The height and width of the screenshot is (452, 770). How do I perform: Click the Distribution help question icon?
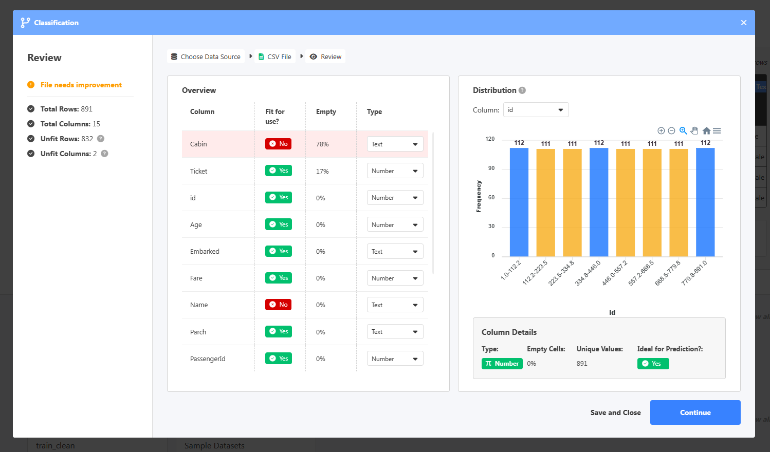click(x=522, y=90)
